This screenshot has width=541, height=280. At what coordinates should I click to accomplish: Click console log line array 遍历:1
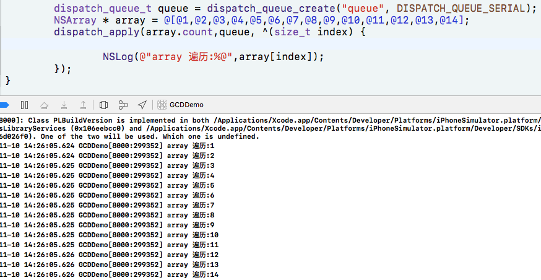(107, 146)
